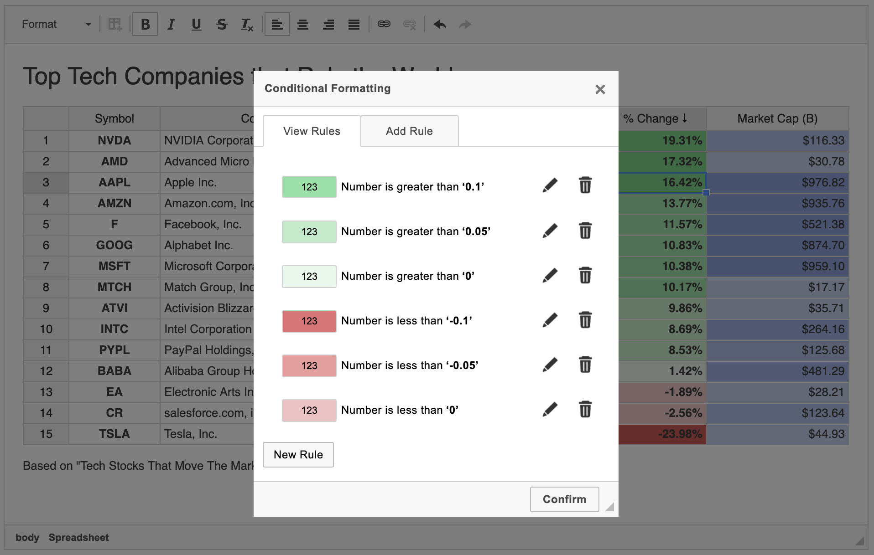
Task: Edit the greater than '0.1' rule
Action: click(550, 186)
